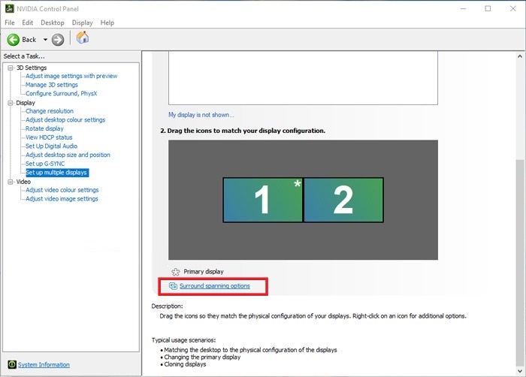Screen dimensions: 526x377
Task: Click the vertical scrollbar thumb
Action: 520,263
